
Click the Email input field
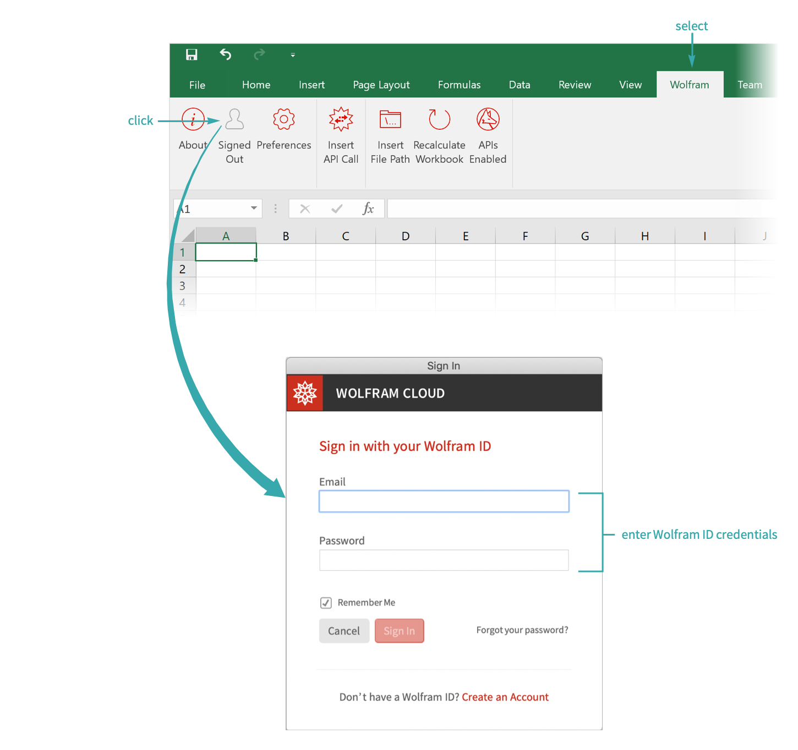(x=444, y=501)
